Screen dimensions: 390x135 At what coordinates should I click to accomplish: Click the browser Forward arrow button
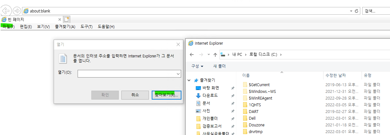coord(17,11)
